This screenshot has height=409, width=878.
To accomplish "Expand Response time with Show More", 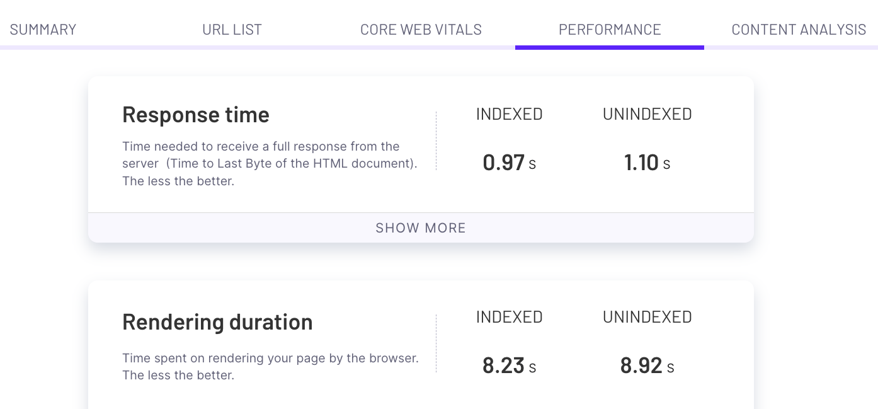I will click(421, 228).
